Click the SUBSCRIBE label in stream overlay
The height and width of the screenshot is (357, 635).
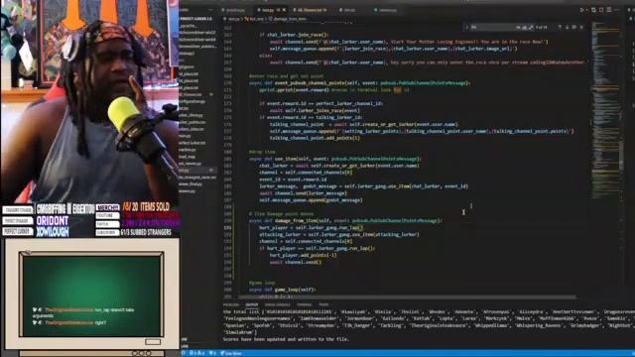(108, 232)
